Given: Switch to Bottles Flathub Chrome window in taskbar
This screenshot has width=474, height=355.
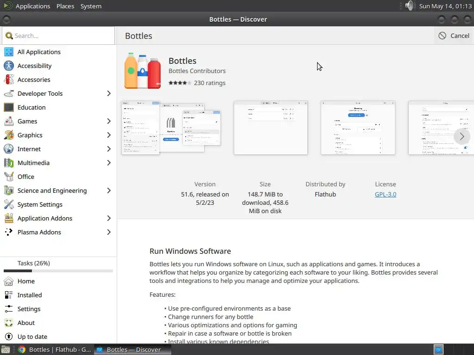Looking at the screenshot, I should (55, 349).
